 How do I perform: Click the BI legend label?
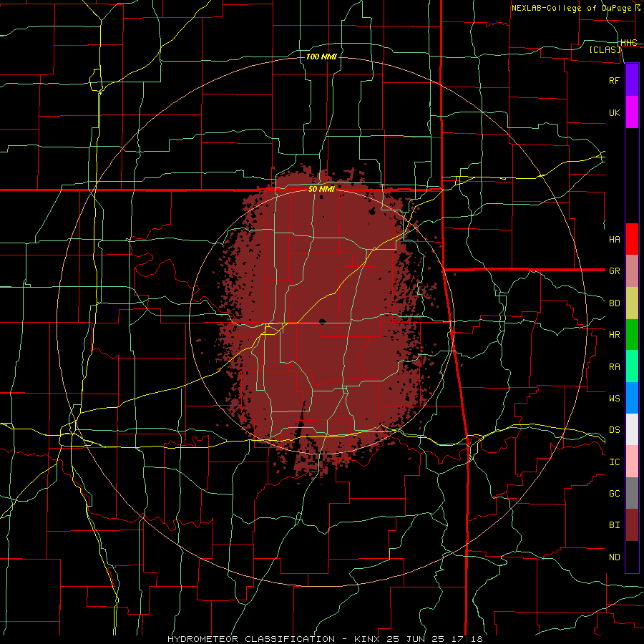coord(615,525)
